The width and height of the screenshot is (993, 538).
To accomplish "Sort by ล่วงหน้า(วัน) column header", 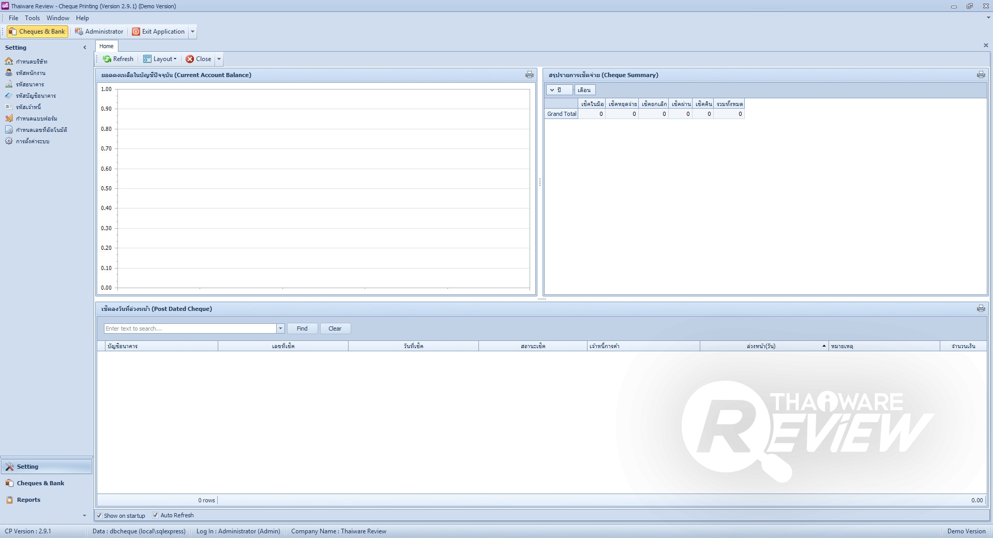I will pos(764,346).
